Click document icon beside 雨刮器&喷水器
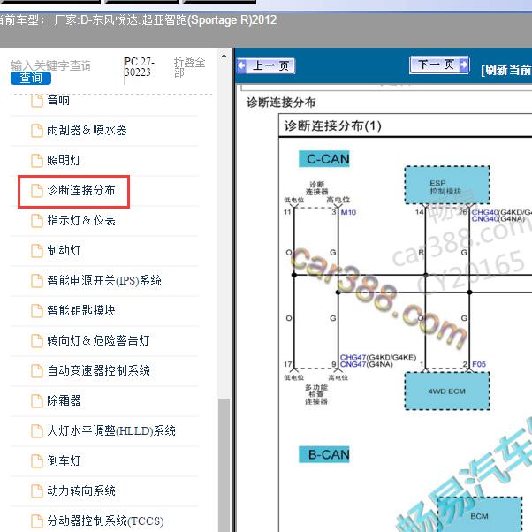 [36, 131]
